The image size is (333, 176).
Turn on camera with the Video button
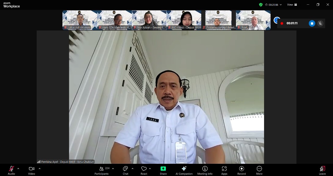[31, 169]
